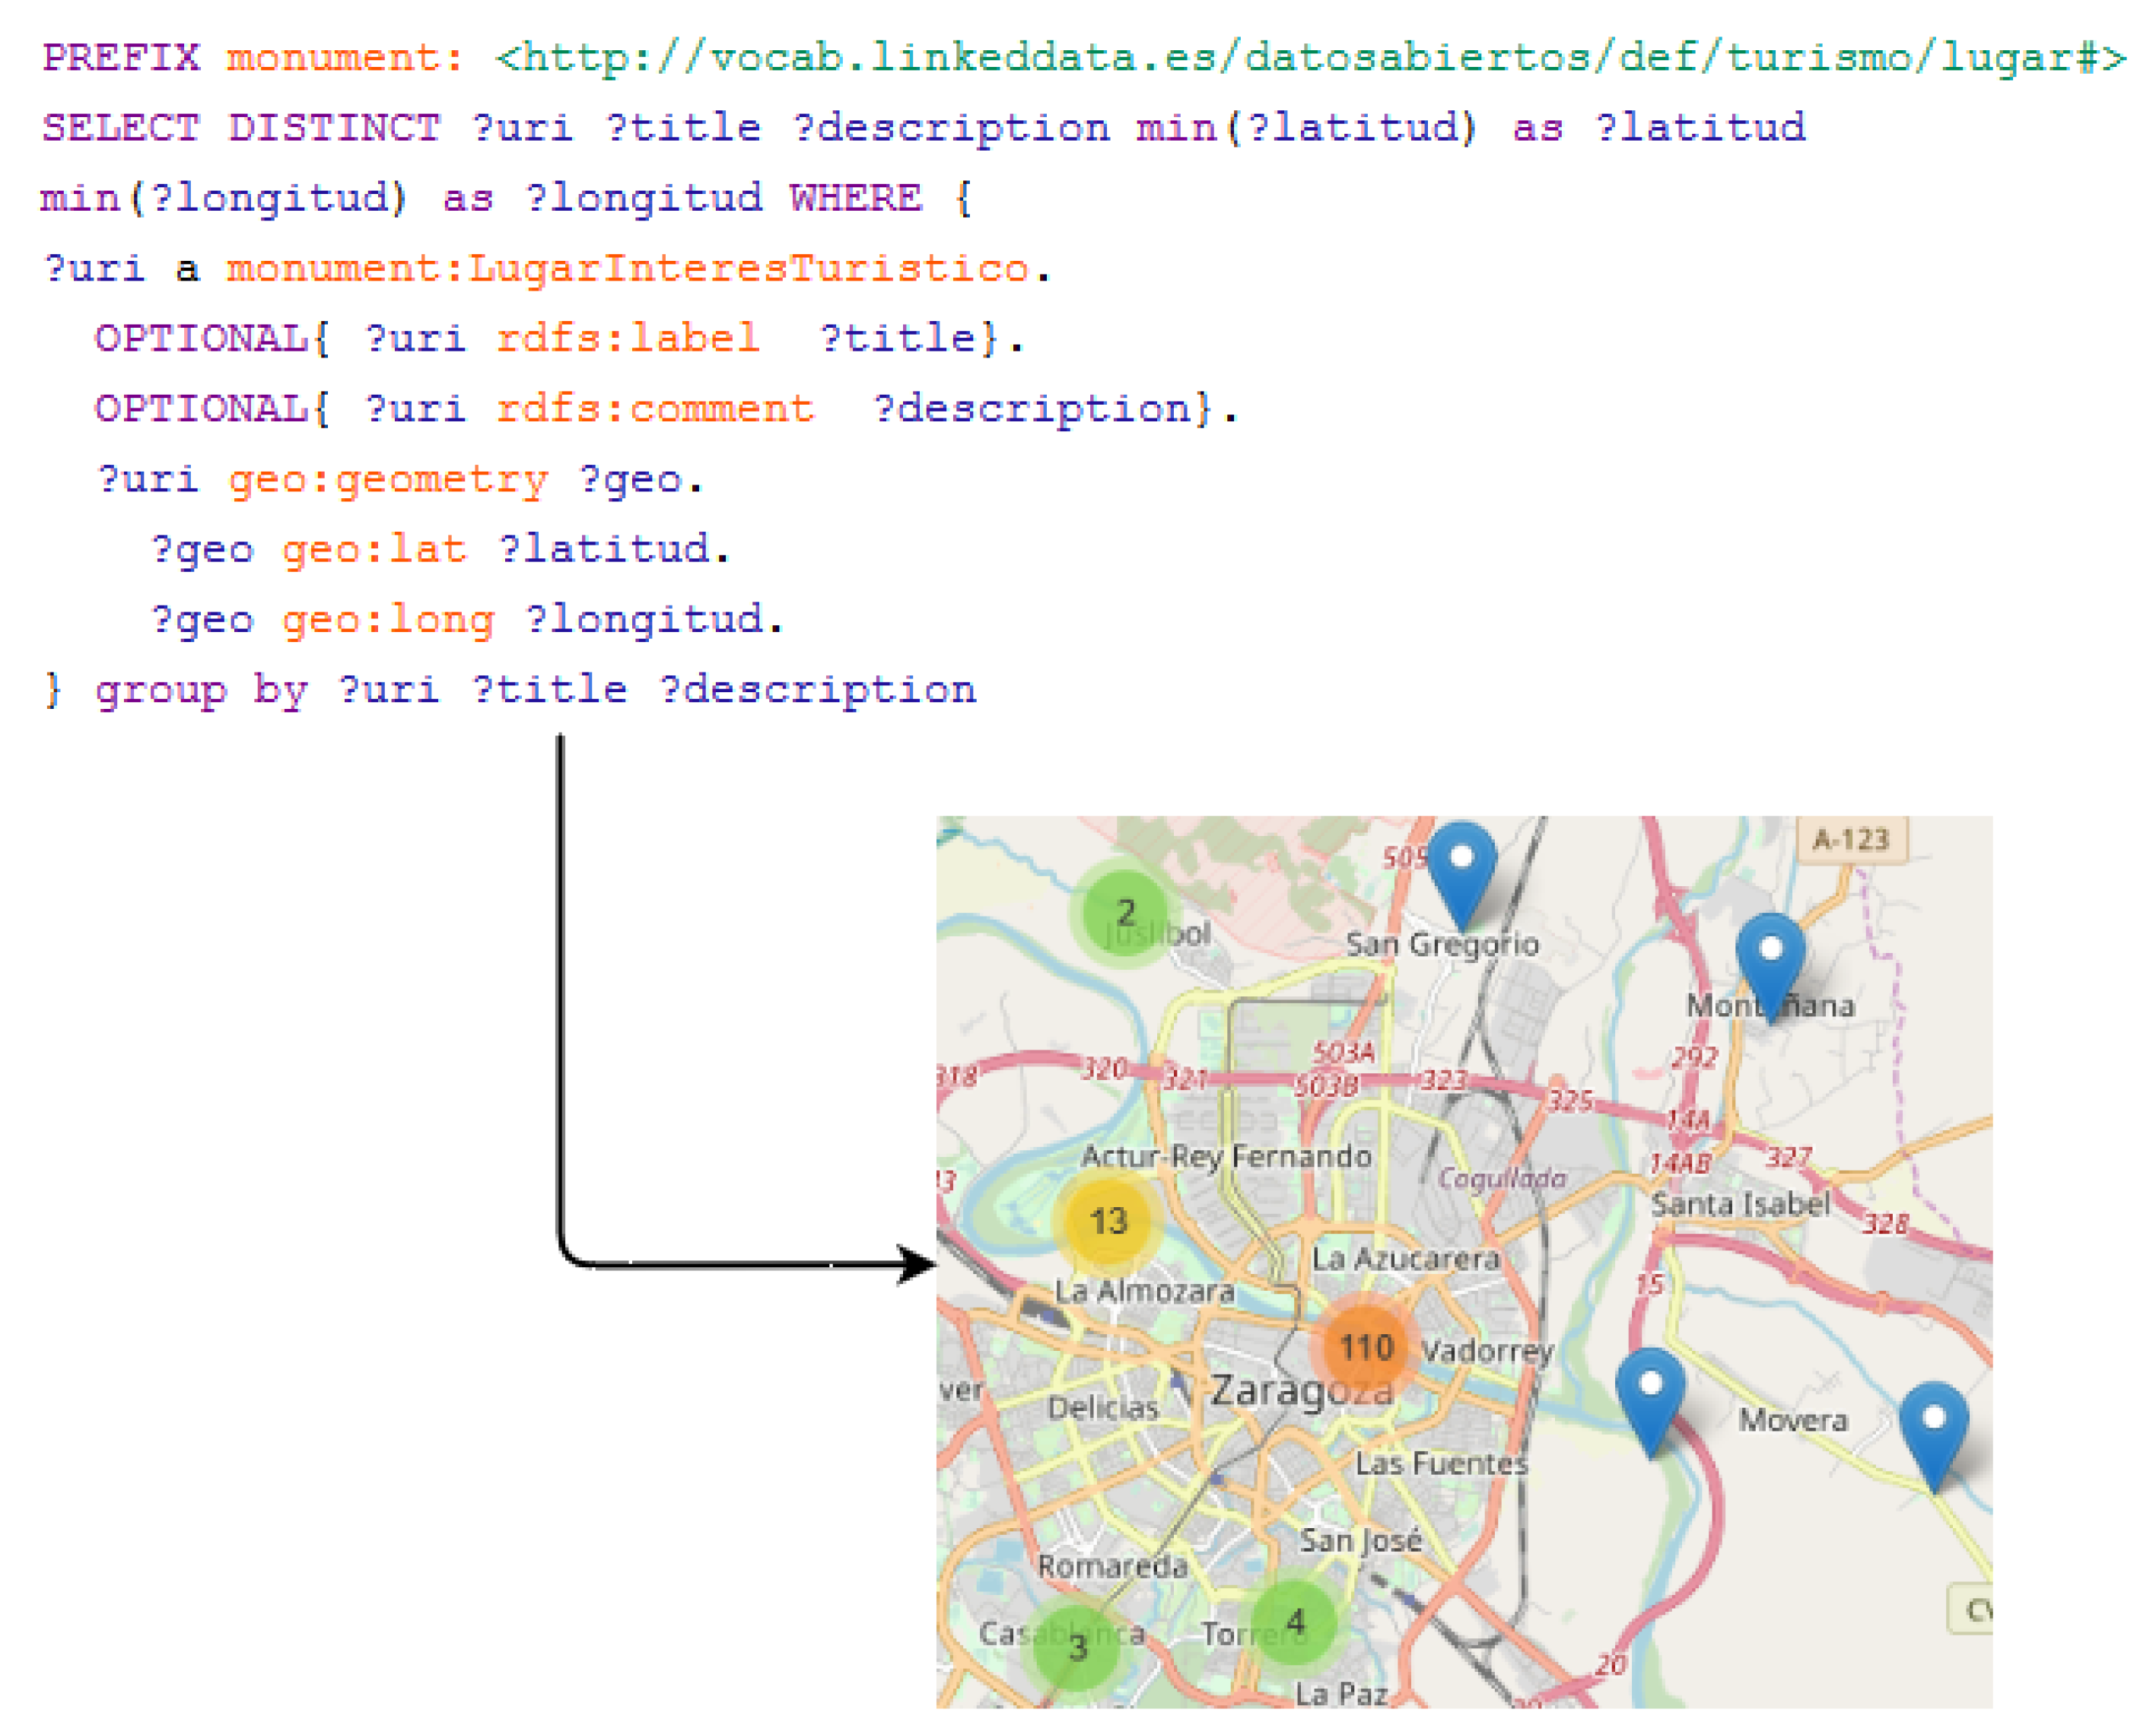Screen dimensions: 2156x1735
Task: Click monument:LugarInteresTuristico in the query
Action: (x=628, y=269)
